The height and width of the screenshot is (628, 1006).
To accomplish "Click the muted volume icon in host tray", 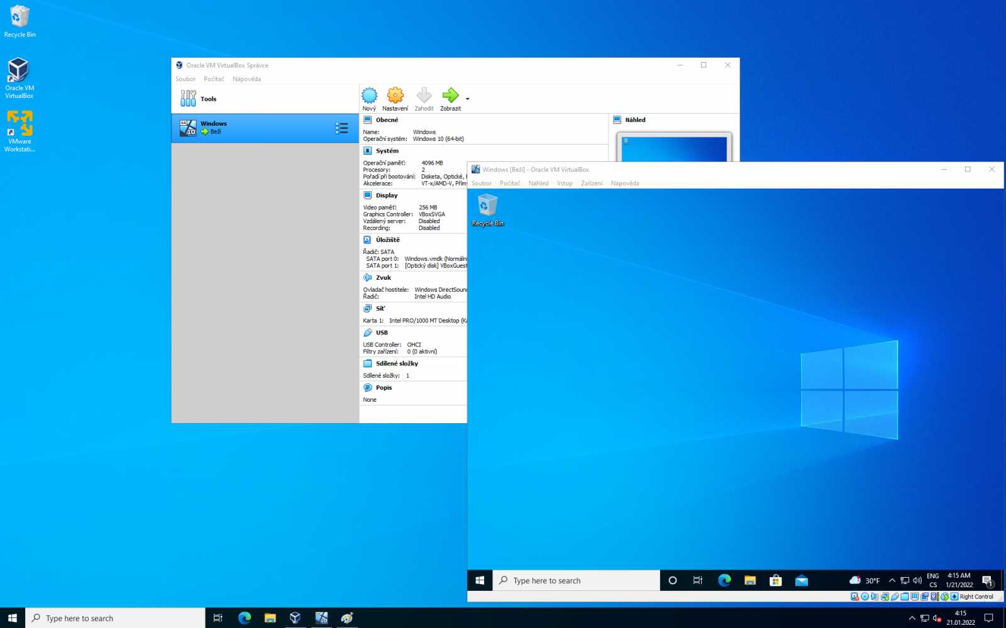I will (937, 618).
